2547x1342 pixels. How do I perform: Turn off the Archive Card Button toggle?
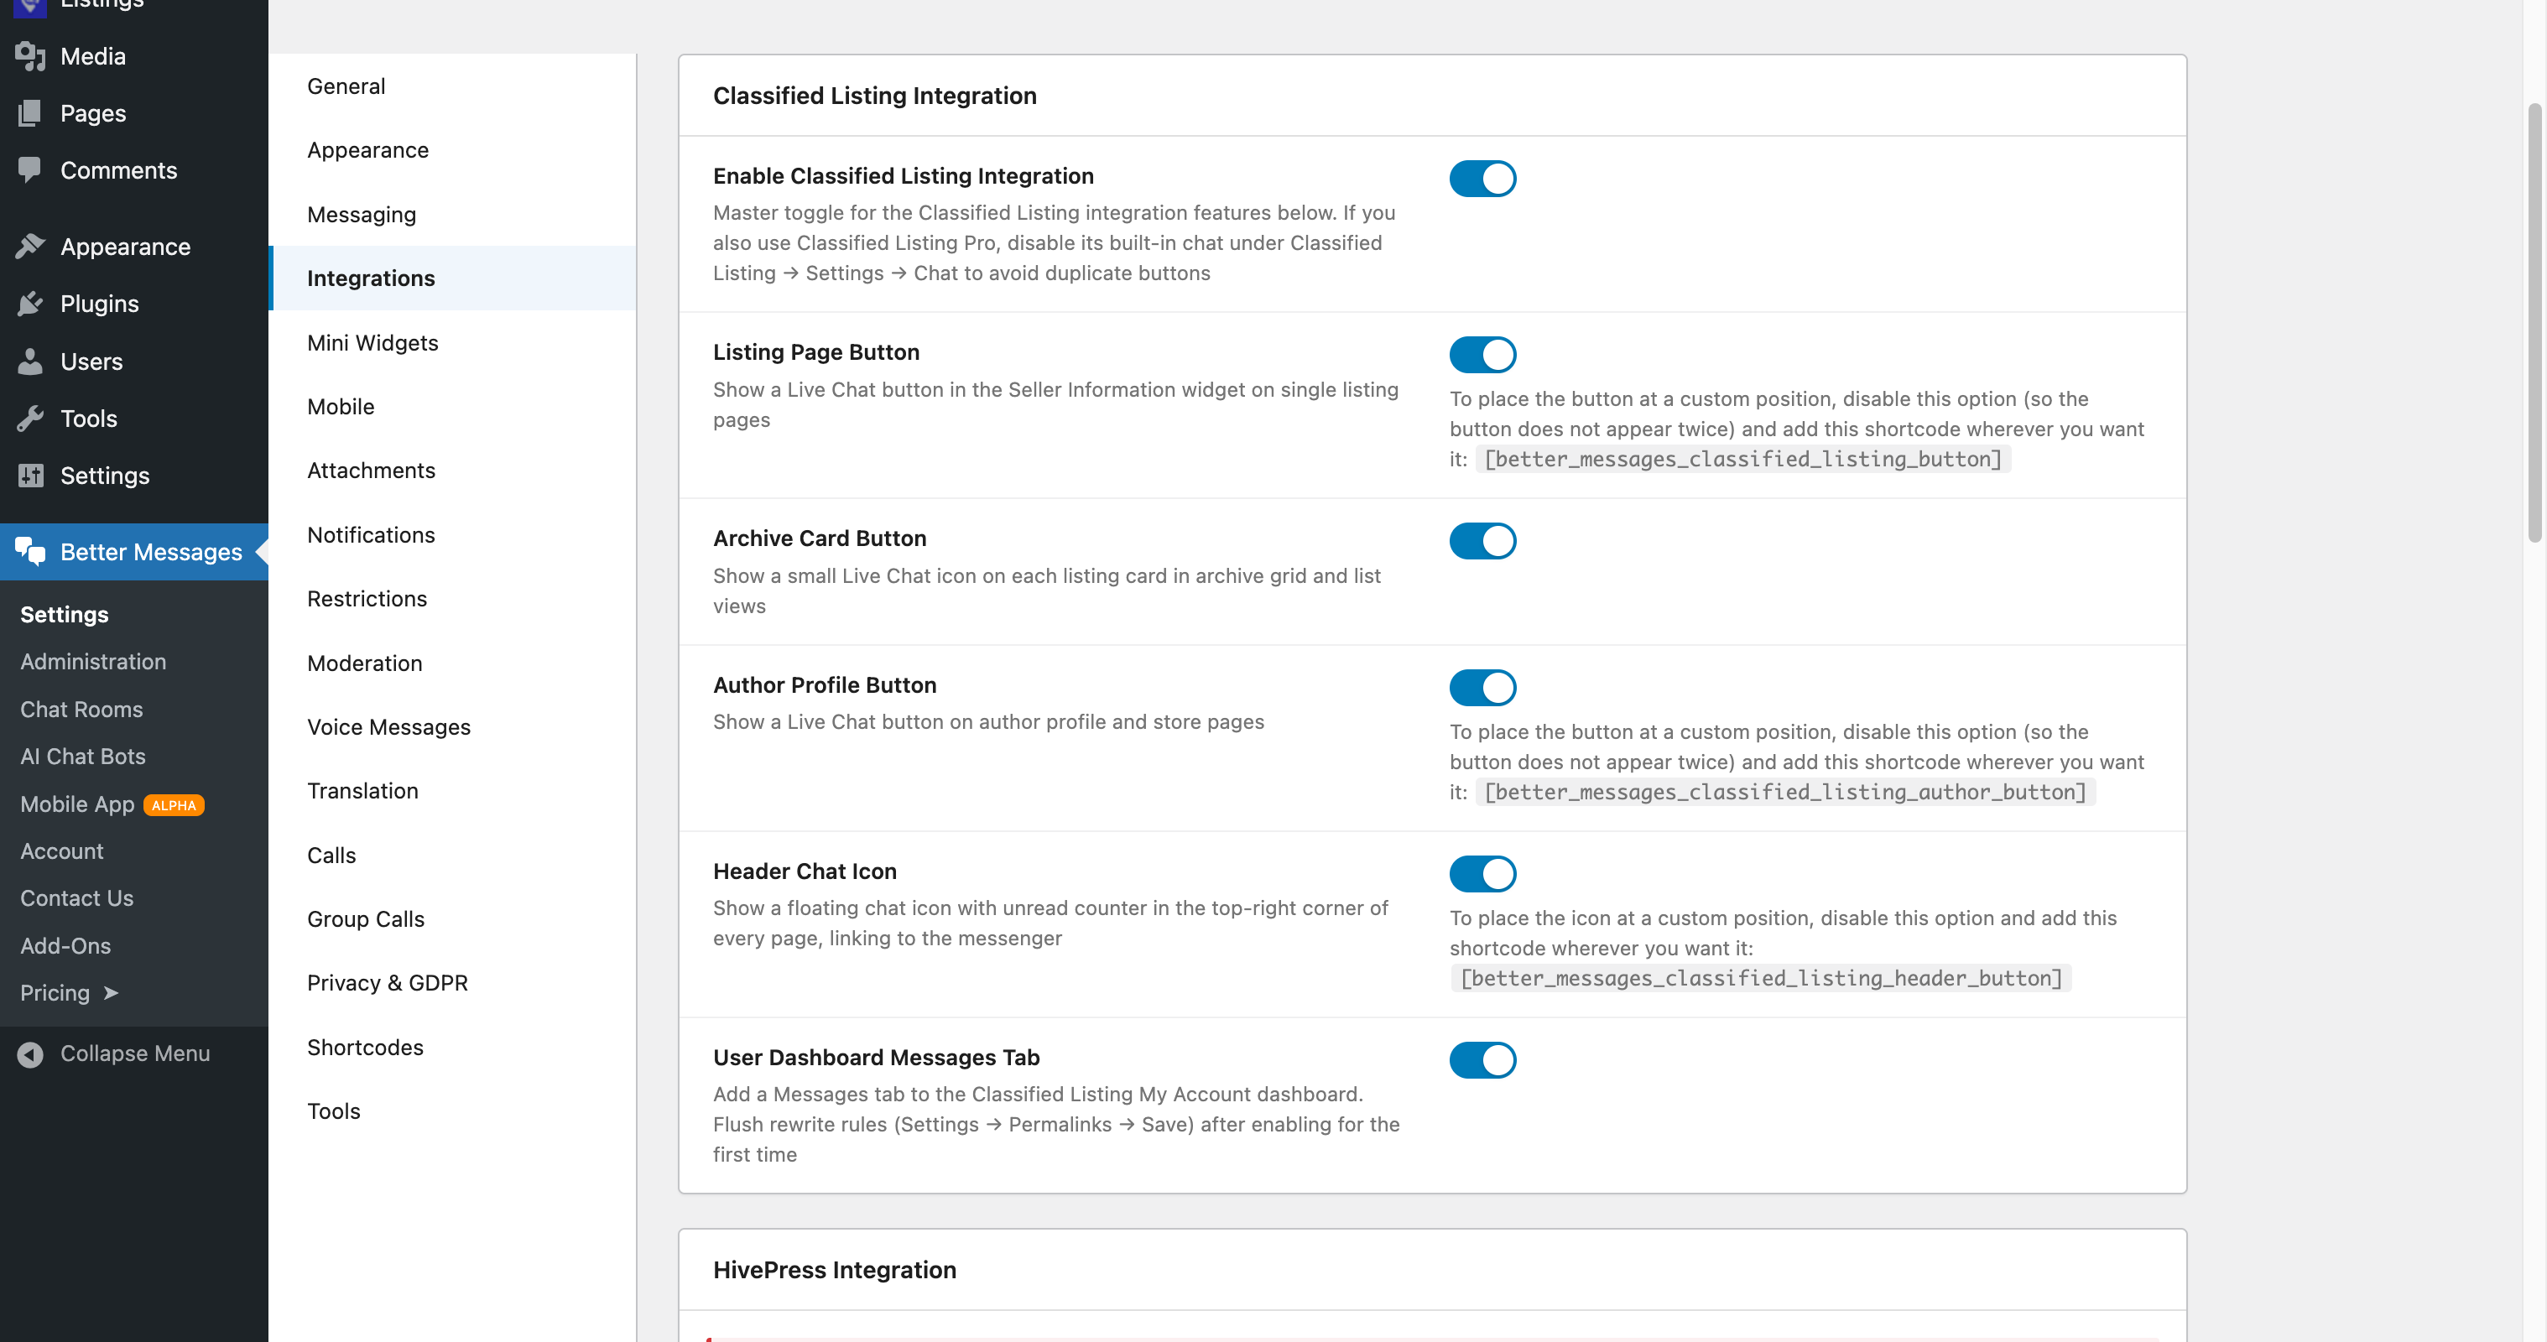[x=1482, y=540]
